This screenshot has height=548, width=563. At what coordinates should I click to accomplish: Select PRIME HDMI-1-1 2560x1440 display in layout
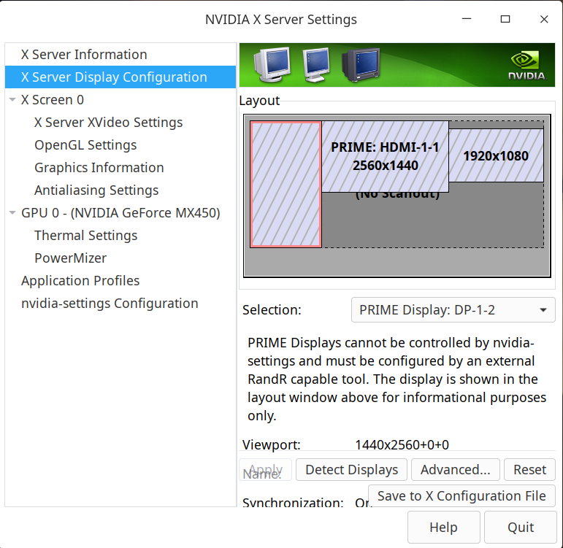pos(385,156)
